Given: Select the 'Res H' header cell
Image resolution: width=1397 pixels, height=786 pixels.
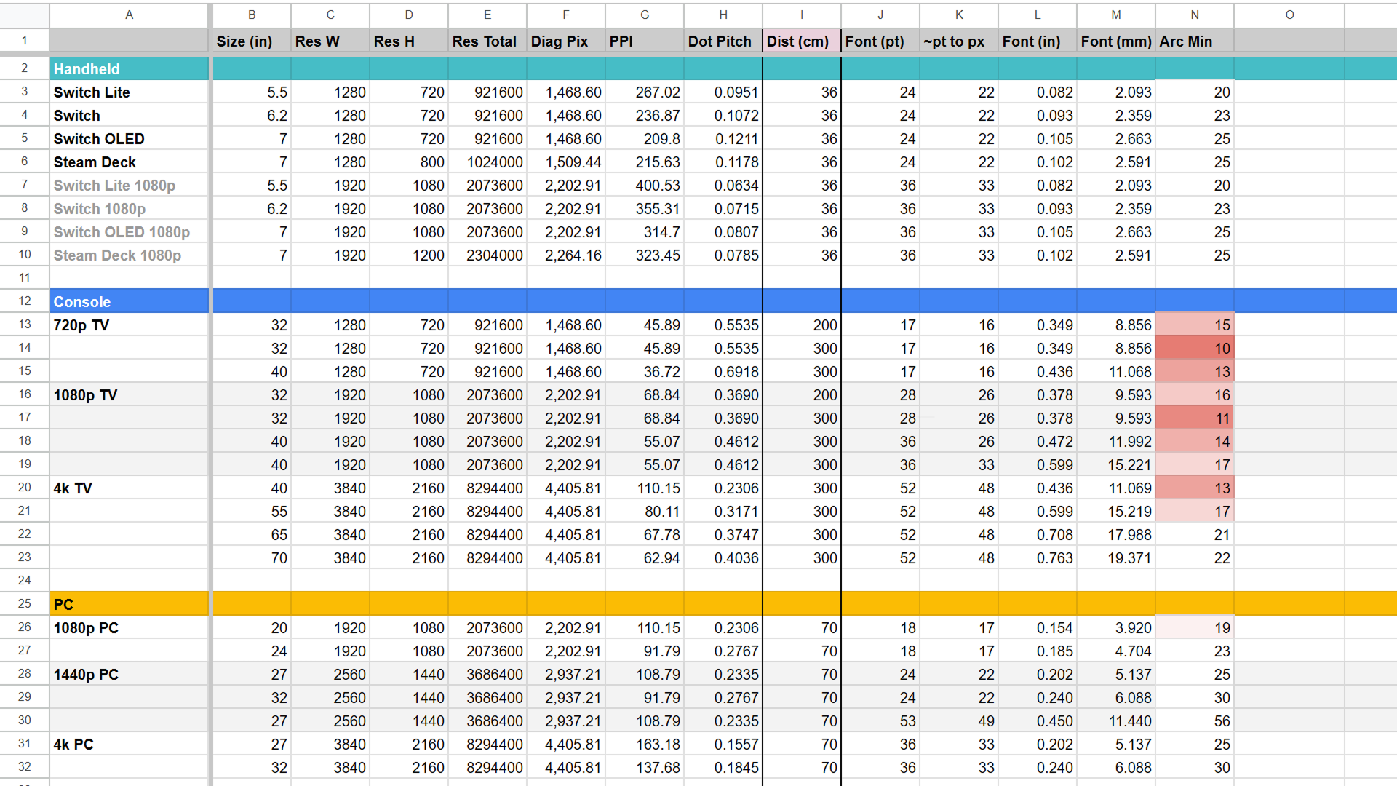Looking at the screenshot, I should coord(409,41).
